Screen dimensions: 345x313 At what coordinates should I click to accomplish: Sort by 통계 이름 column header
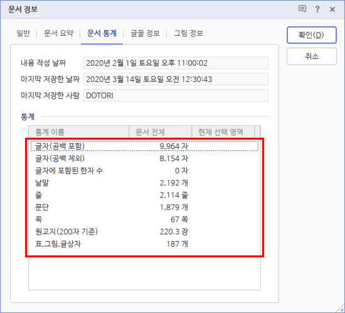click(x=78, y=132)
